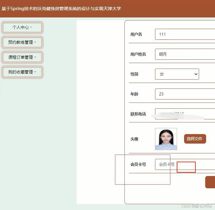
Task: Open the 课程订单管理 sidebar menu
Action: tap(22, 57)
